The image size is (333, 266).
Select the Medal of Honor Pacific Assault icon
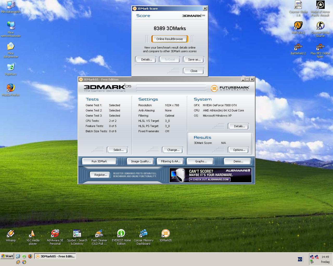(x=320, y=9)
